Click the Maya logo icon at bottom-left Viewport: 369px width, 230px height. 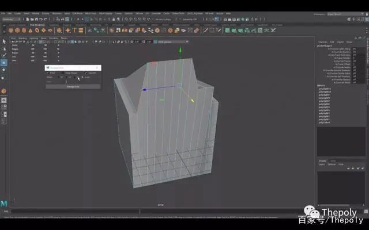(x=4, y=203)
